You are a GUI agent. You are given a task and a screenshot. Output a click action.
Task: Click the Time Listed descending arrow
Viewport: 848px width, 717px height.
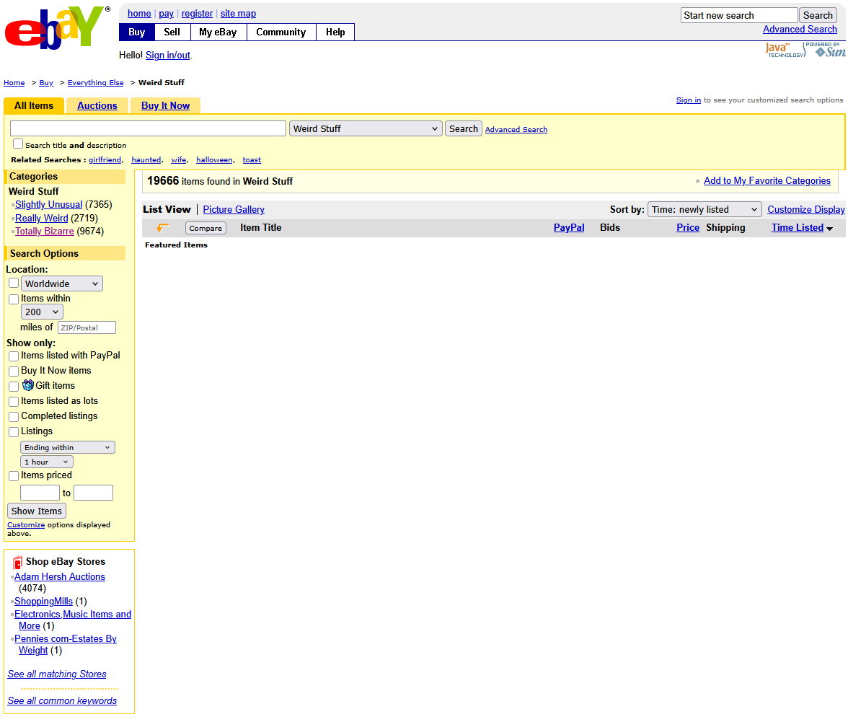pos(829,229)
